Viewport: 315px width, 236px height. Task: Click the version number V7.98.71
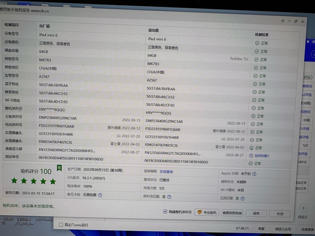[x=242, y=228]
